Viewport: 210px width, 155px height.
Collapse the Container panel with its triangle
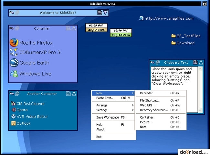[x=74, y=28]
